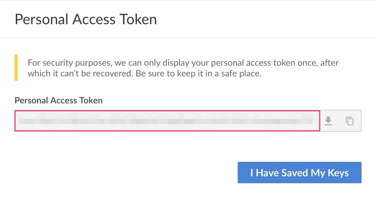Select the download arrow icon beside the token field

[x=328, y=121]
